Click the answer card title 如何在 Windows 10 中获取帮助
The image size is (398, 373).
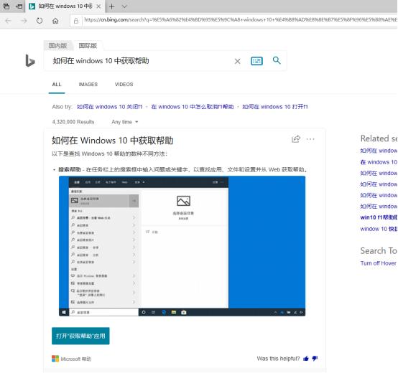[x=113, y=141]
